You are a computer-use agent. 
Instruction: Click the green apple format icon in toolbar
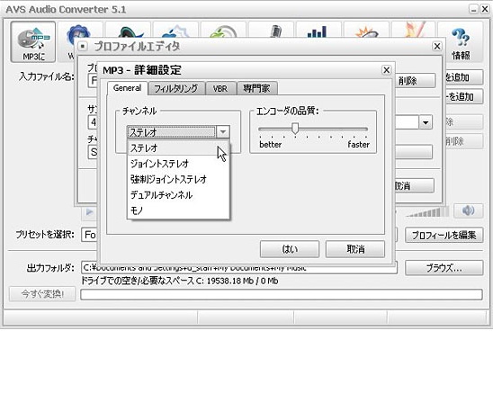point(223,31)
